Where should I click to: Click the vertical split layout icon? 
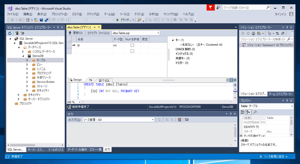tap(228, 80)
